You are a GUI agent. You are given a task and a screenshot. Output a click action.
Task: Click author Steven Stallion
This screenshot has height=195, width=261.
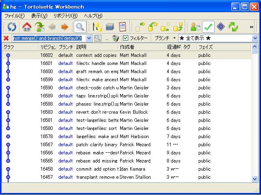coord(135,177)
